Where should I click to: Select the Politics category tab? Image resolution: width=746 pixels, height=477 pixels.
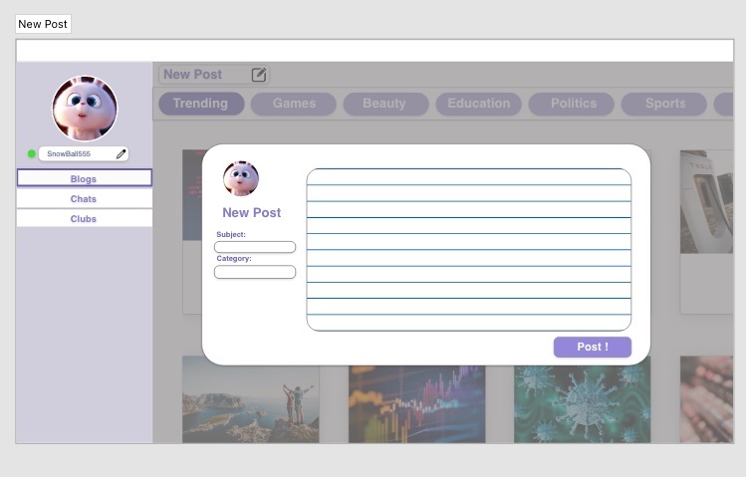pyautogui.click(x=571, y=104)
